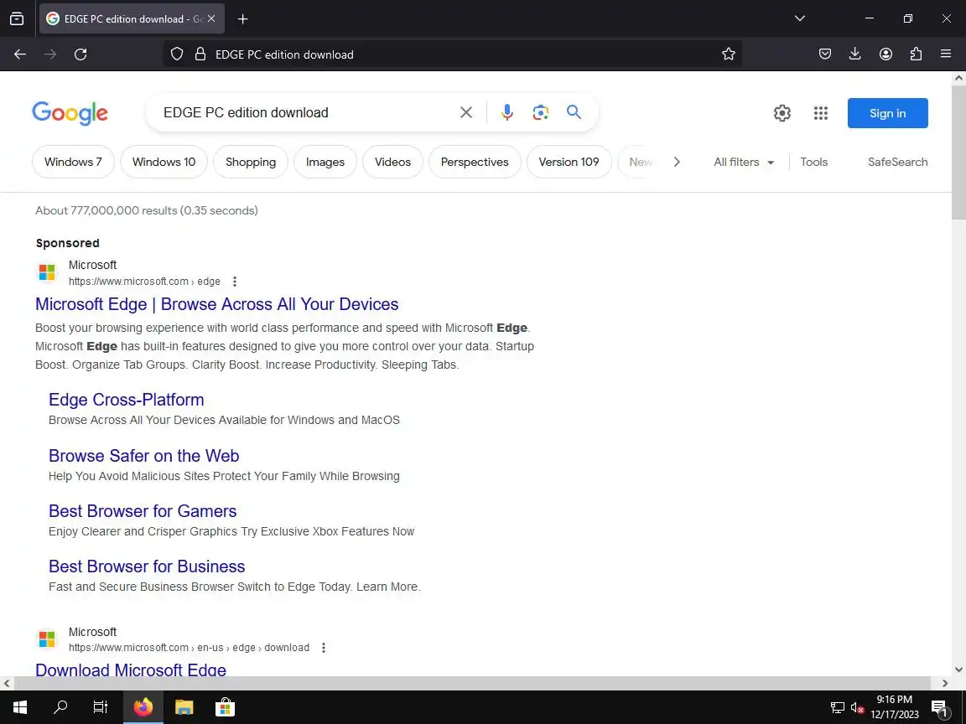Open Google apps grid

(x=821, y=113)
